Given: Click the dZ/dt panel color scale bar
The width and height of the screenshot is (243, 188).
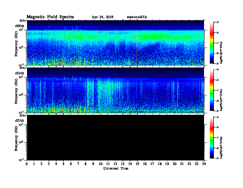Looking at the screenshot, I should 212,138.
